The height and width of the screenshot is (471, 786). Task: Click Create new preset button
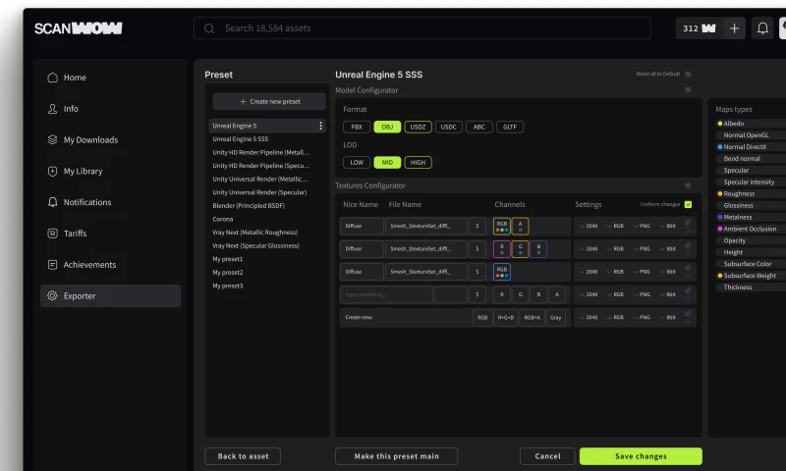coord(269,102)
